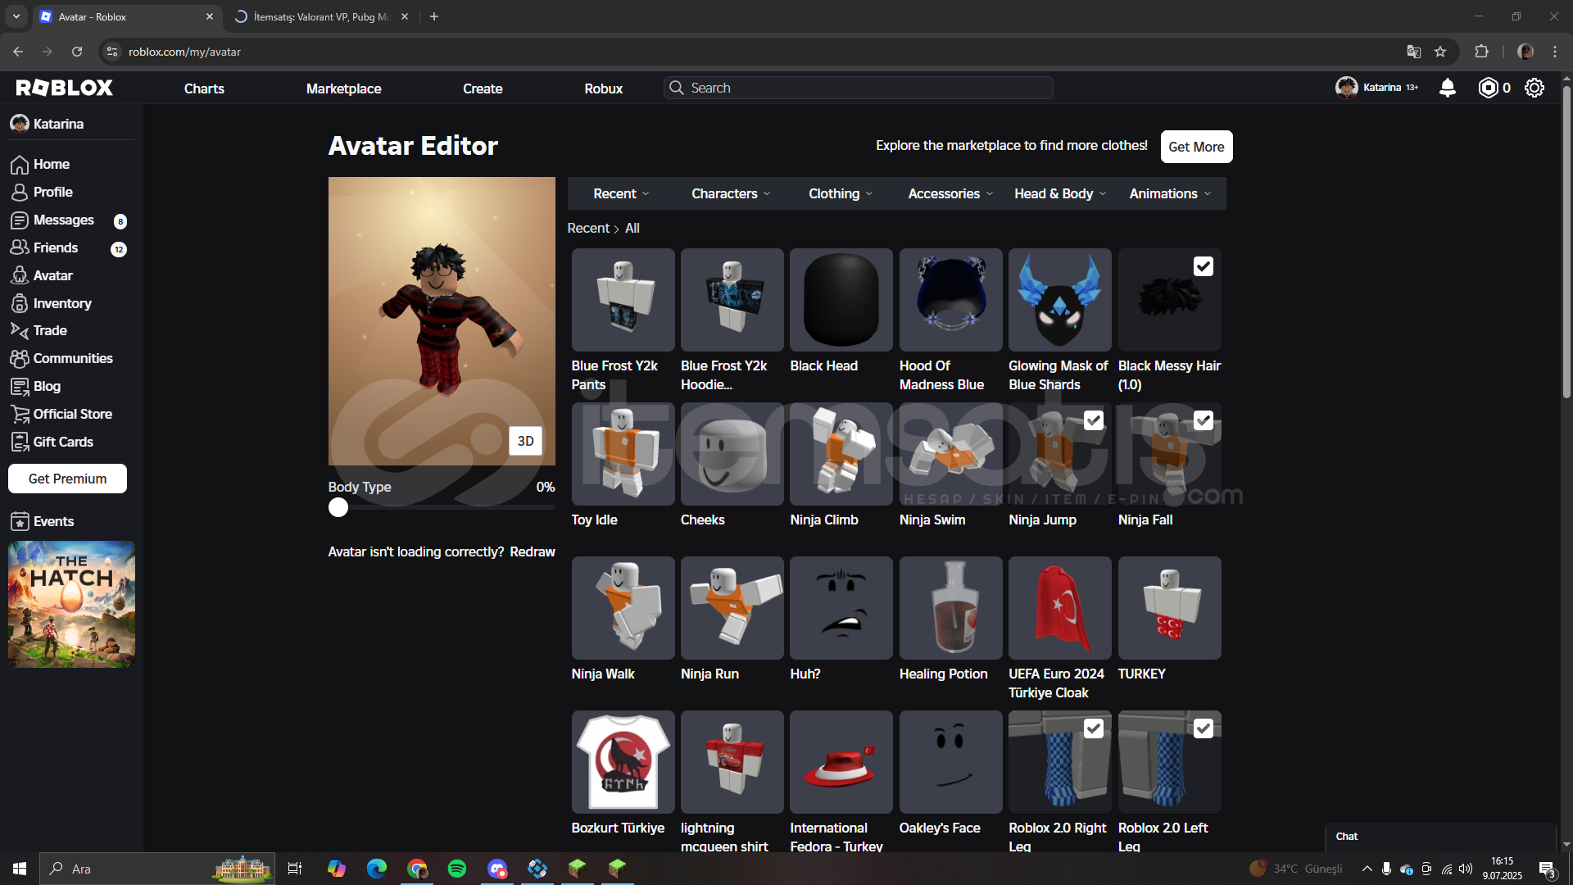Click Recent breadcrumb link

[x=588, y=229]
